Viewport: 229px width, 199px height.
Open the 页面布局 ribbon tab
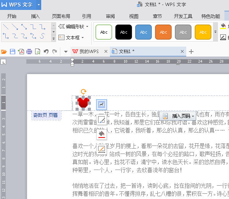point(61,16)
